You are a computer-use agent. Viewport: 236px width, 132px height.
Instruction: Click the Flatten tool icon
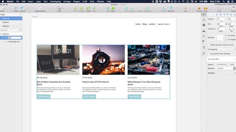(x=94, y=9)
